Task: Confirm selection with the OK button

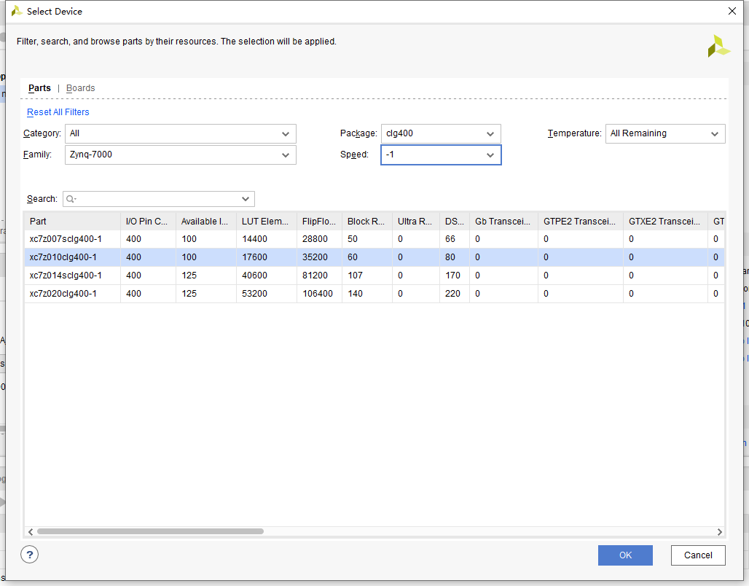Action: (x=625, y=555)
